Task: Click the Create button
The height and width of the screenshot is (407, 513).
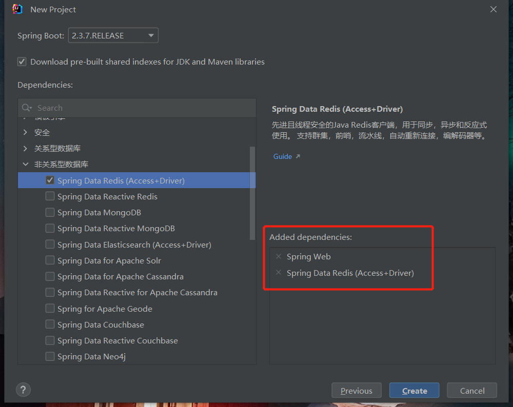Action: (x=414, y=391)
